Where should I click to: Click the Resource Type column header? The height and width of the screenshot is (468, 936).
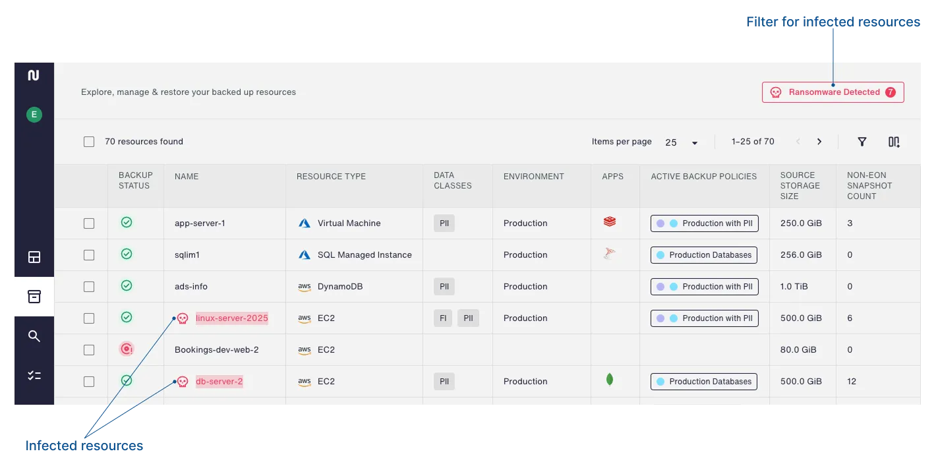331,177
